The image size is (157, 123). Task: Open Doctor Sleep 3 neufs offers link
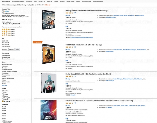coord(73,95)
